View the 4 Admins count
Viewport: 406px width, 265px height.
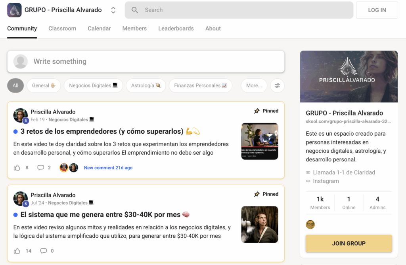pos(377,203)
